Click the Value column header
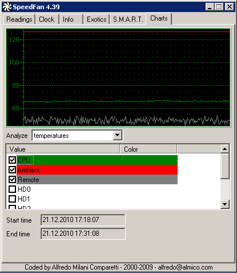This screenshot has height=273, width=237. pyautogui.click(x=63, y=149)
